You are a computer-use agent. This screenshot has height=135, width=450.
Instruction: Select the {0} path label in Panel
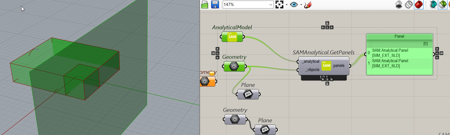click(x=425, y=44)
